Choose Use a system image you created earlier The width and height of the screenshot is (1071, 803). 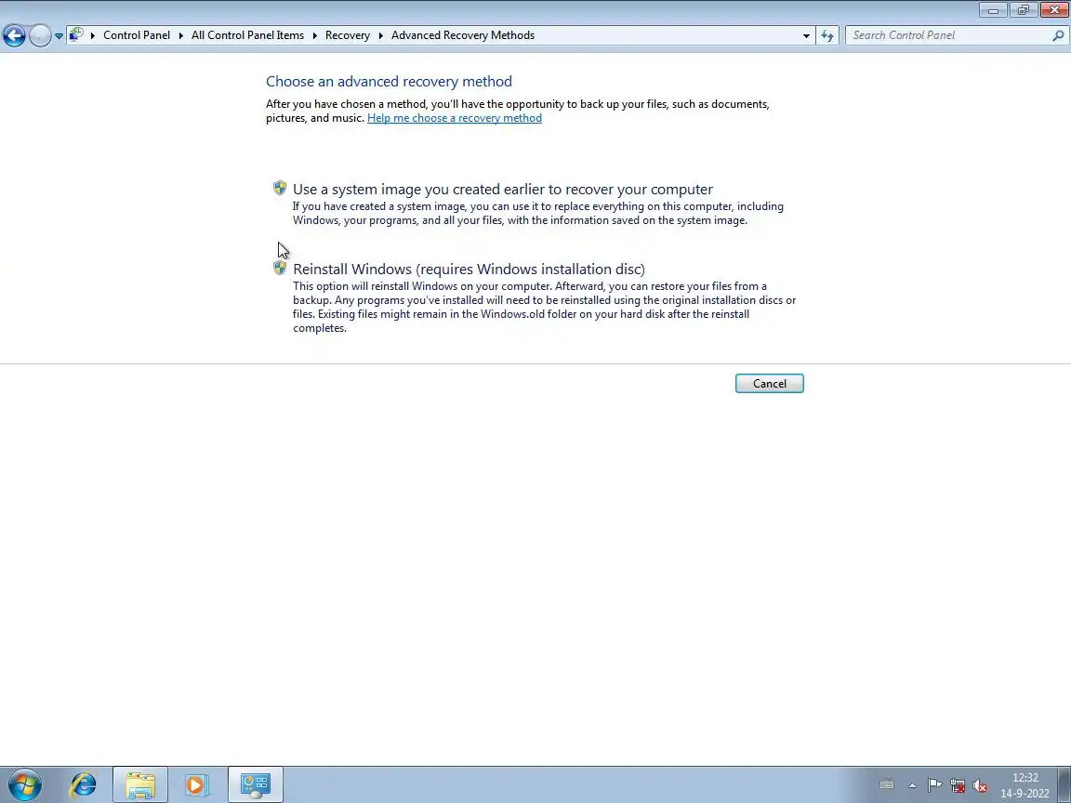coord(503,190)
